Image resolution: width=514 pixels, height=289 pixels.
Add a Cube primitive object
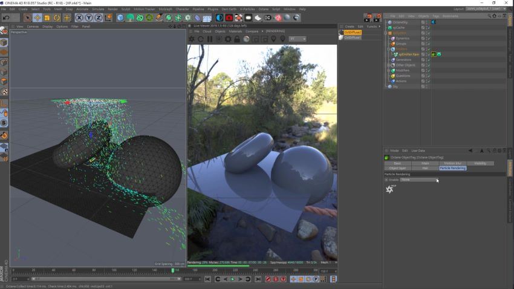pyautogui.click(x=120, y=18)
